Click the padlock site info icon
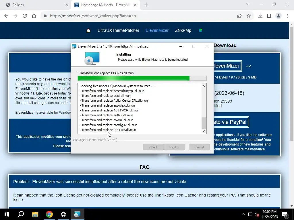 point(45,16)
